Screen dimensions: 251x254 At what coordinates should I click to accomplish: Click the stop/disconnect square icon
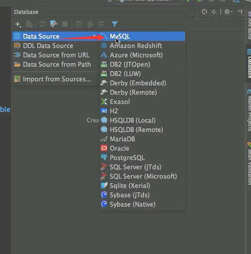(x=65, y=24)
